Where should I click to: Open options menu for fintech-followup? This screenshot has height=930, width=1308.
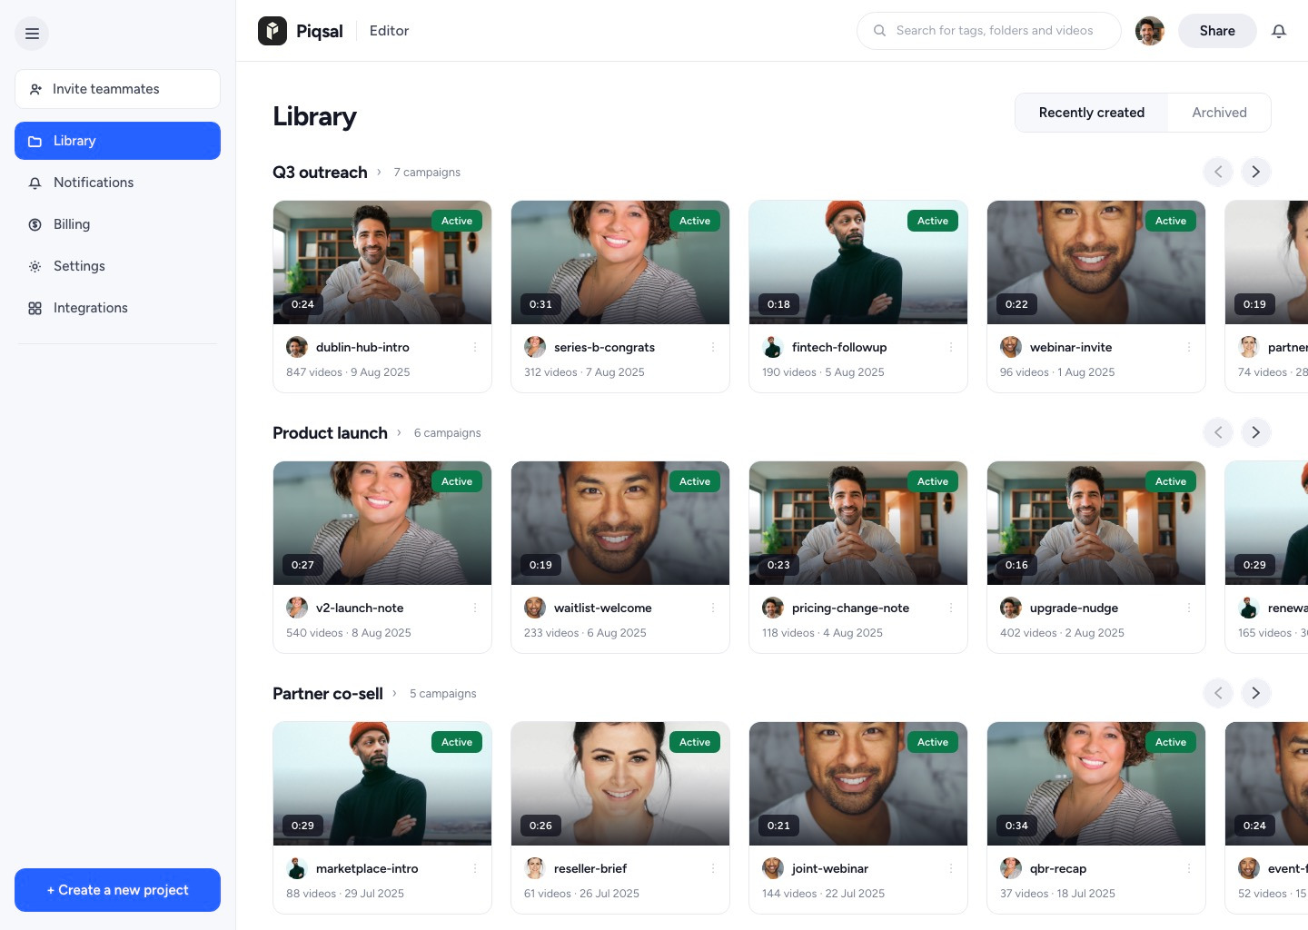point(951,347)
